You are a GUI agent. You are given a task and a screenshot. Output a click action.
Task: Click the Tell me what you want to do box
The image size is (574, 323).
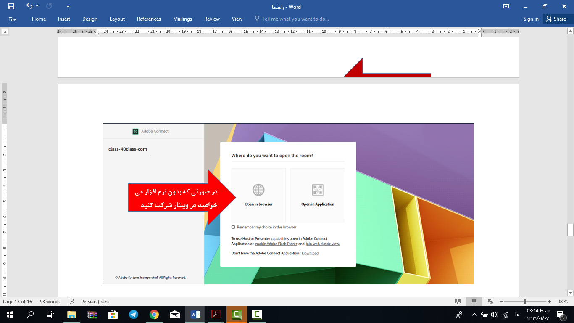point(292,19)
